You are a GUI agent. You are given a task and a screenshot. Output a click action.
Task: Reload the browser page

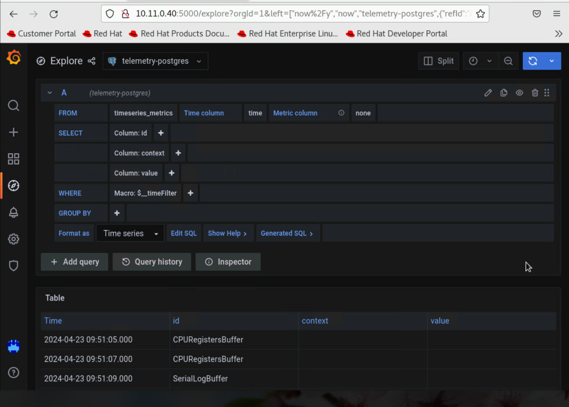pyautogui.click(x=54, y=14)
